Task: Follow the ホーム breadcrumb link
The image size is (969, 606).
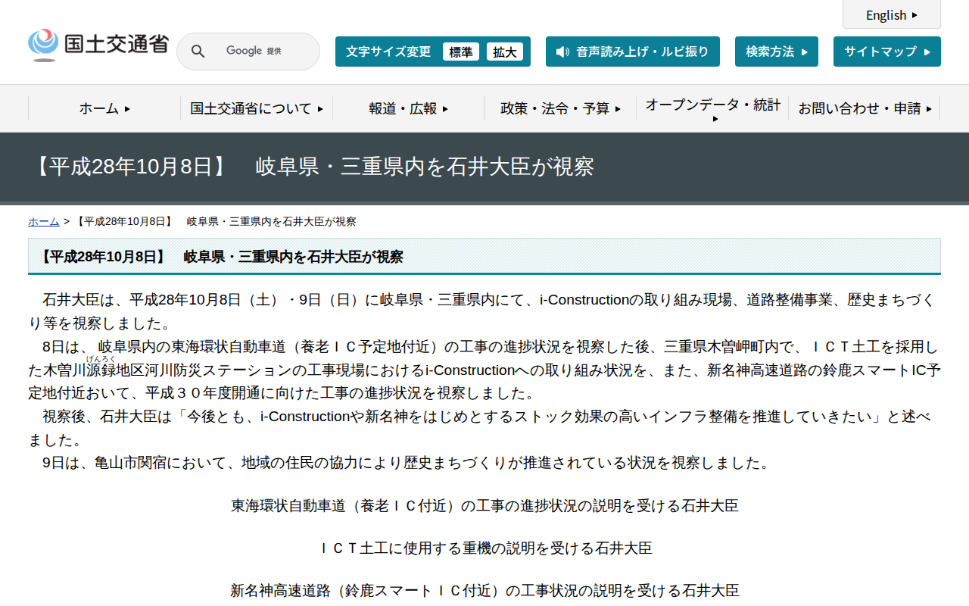Action: [x=43, y=221]
